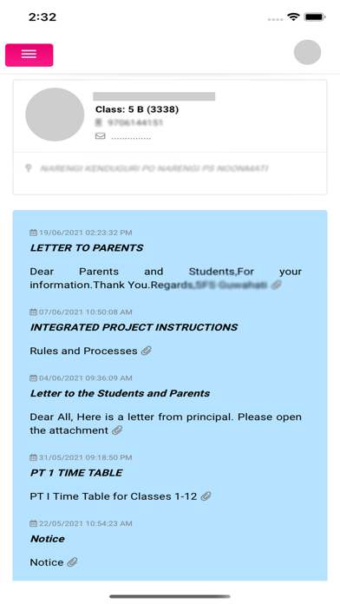Viewport: 340px width, 604px height.
Task: Open the Notice attachment paperclip
Action: [x=72, y=562]
